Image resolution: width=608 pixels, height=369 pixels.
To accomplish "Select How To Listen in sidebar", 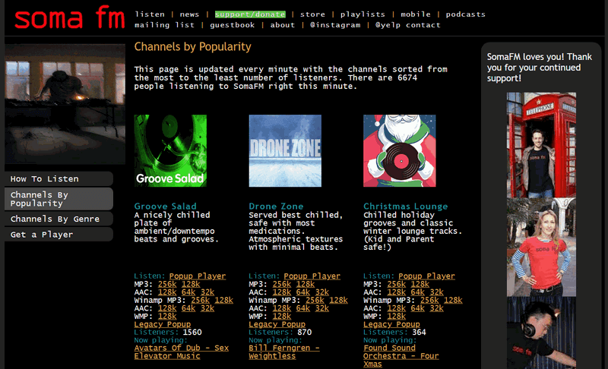I will point(59,179).
